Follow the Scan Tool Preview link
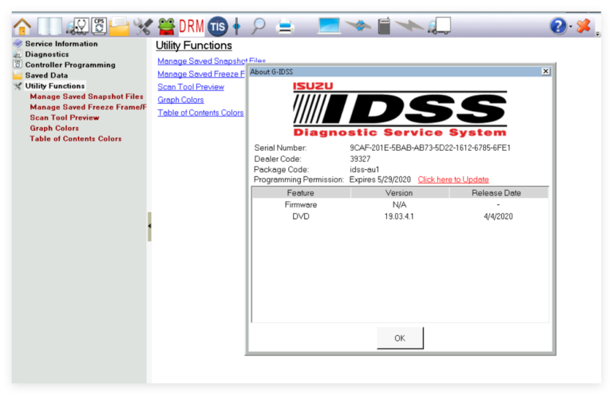 click(191, 87)
